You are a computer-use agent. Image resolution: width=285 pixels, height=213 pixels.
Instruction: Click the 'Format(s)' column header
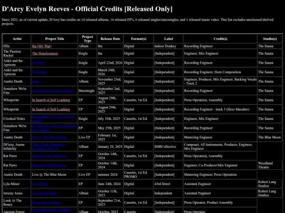click(x=138, y=39)
